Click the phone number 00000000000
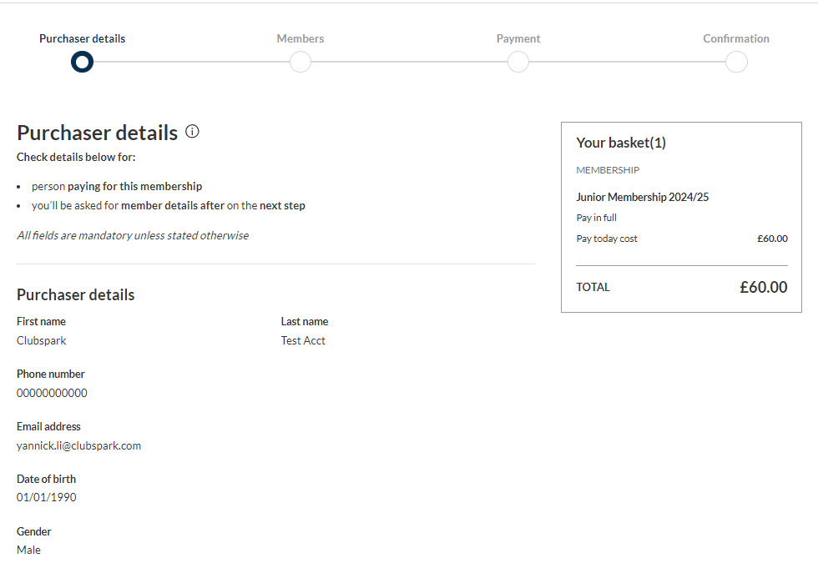 [52, 393]
